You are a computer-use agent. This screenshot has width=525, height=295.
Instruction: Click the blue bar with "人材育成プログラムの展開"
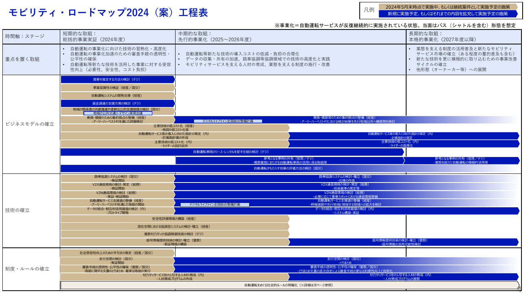(x=404, y=277)
